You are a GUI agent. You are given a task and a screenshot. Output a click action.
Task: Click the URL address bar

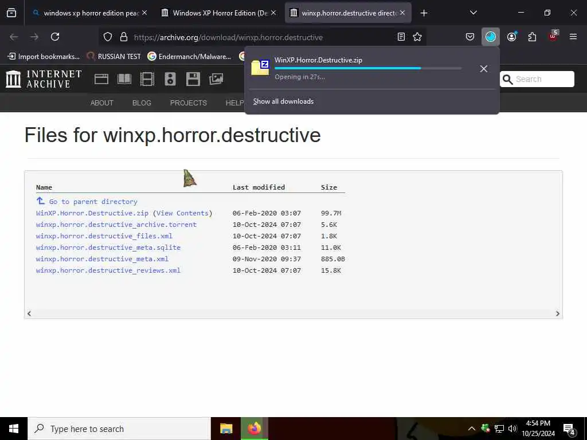pos(262,37)
